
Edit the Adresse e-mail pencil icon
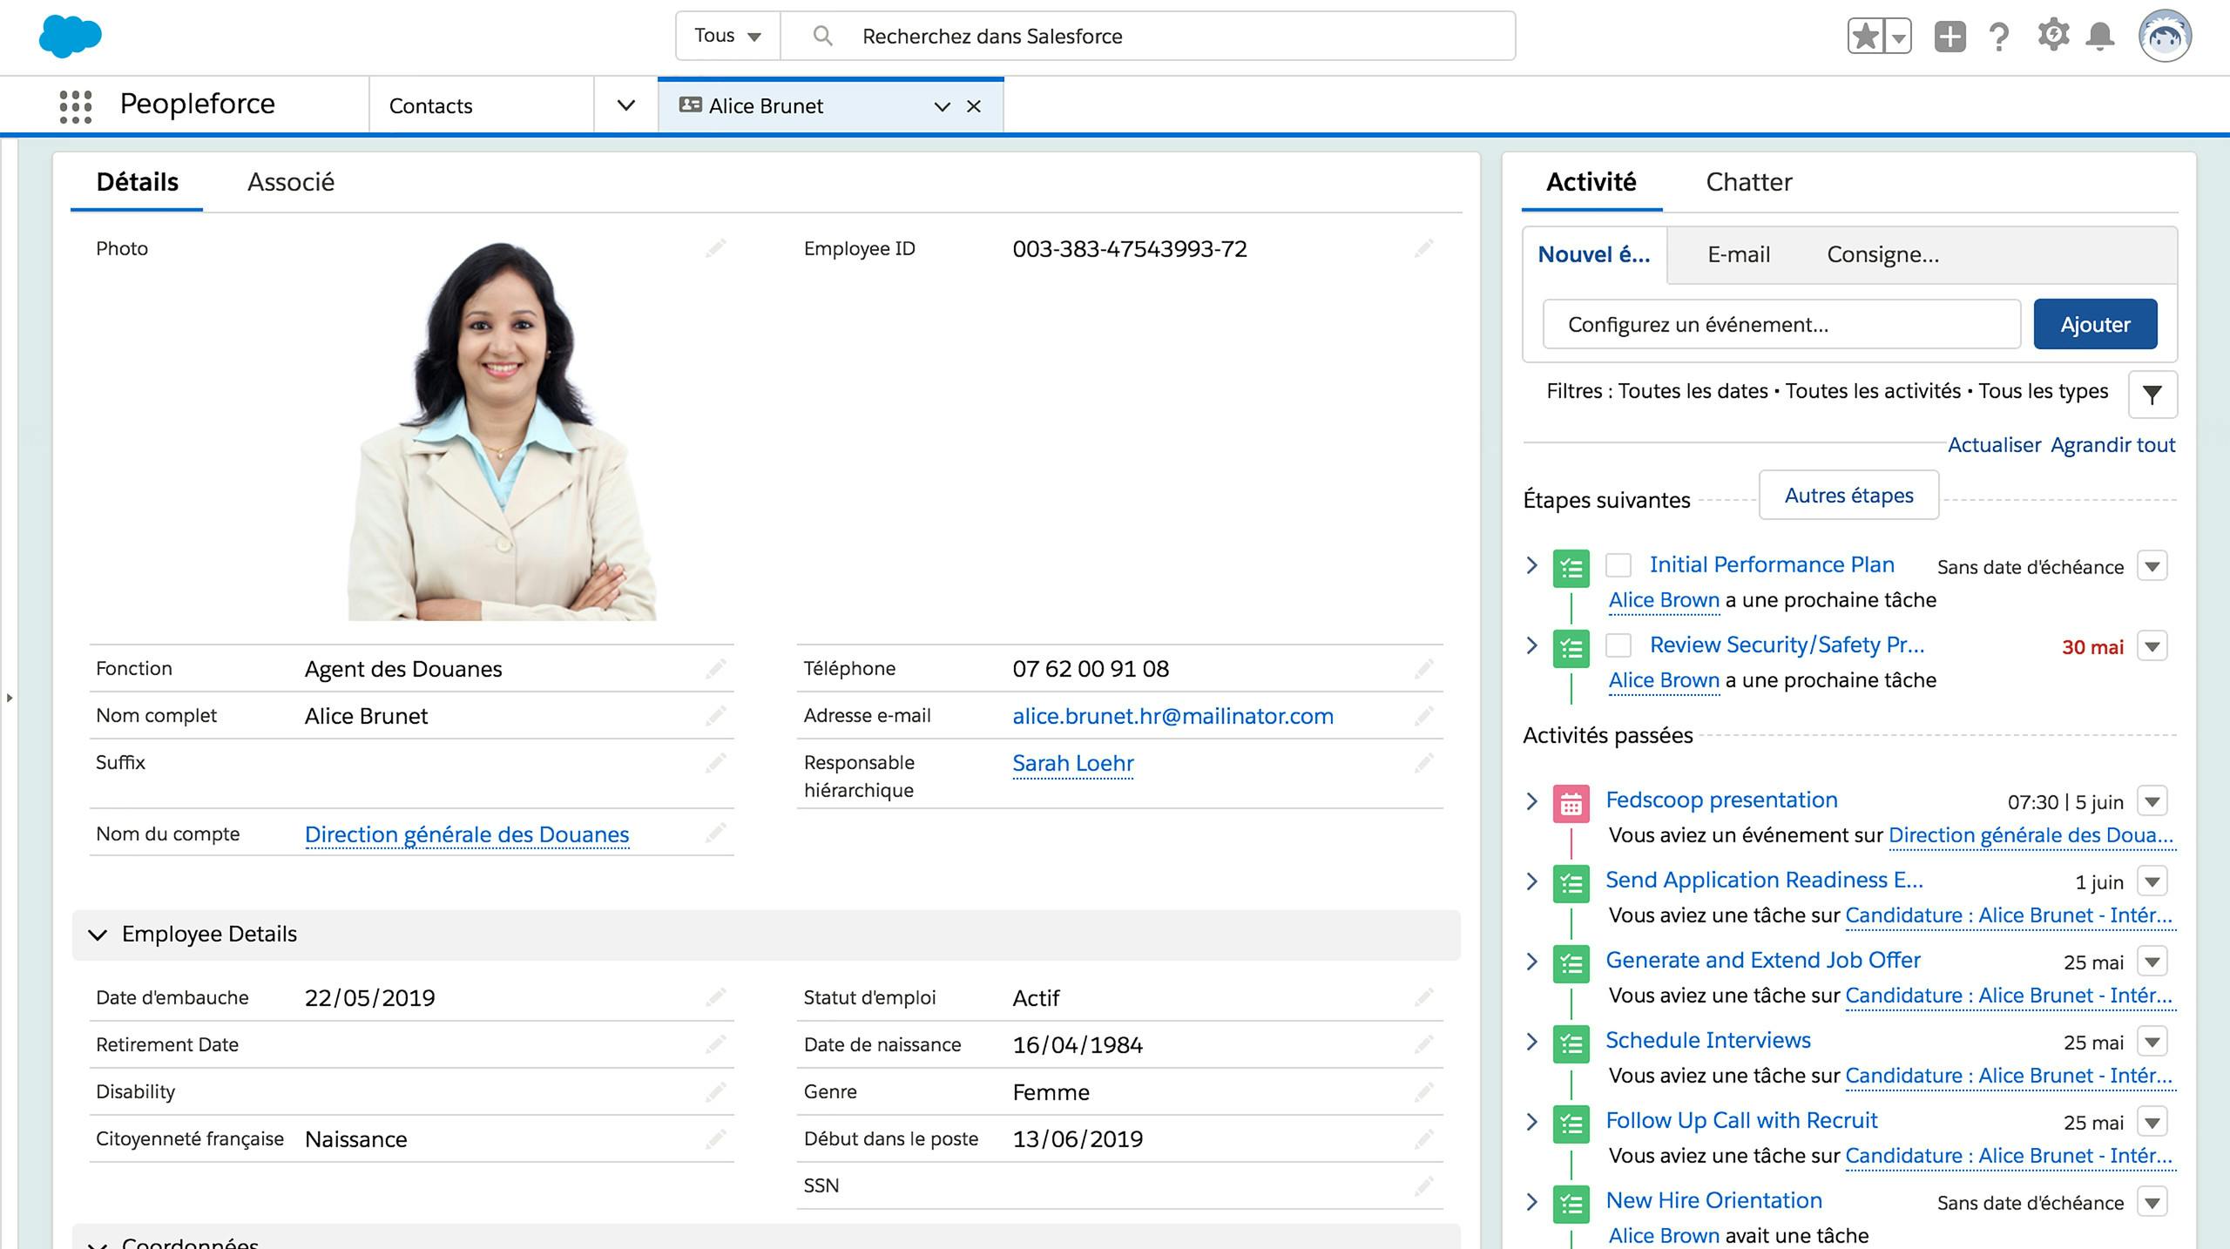pyautogui.click(x=1424, y=716)
